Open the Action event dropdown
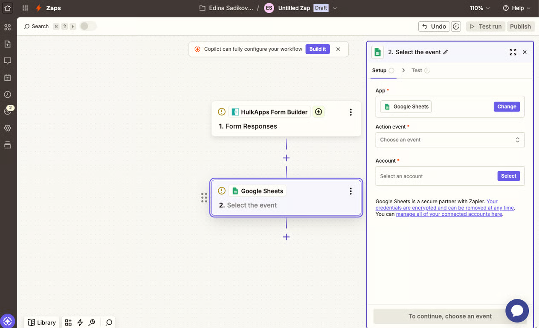The width and height of the screenshot is (539, 328). click(450, 140)
